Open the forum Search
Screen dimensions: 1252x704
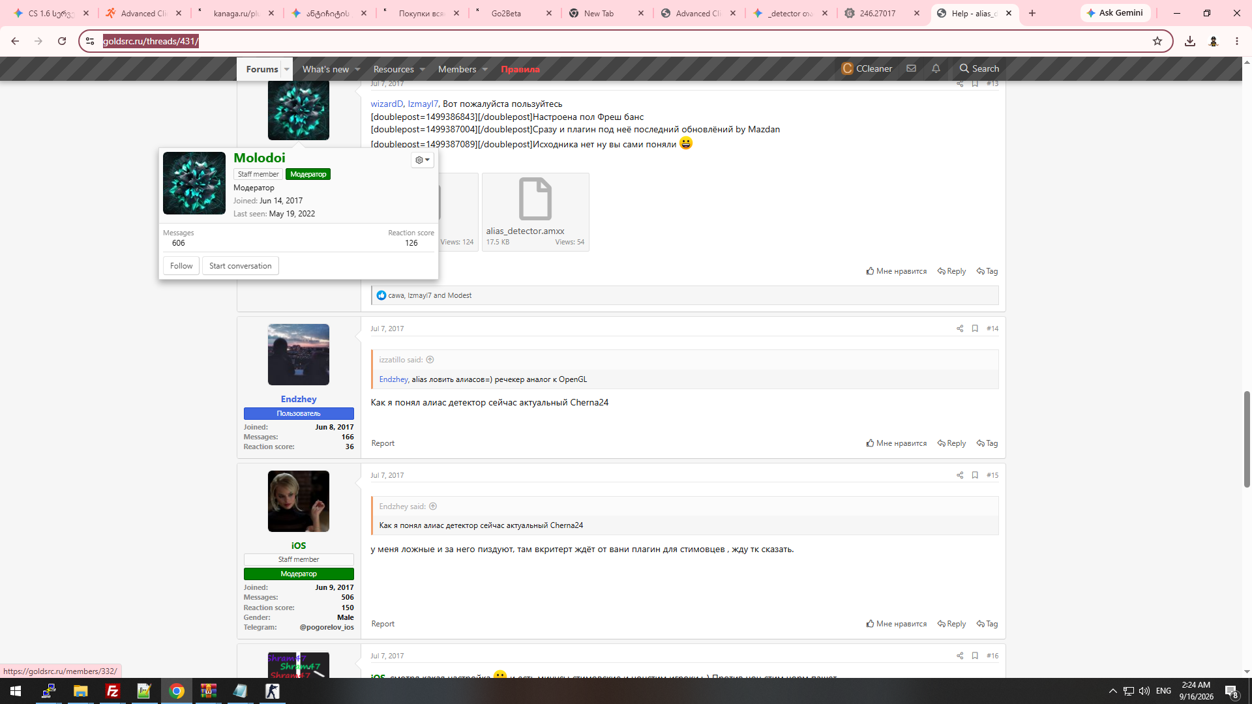(x=979, y=68)
